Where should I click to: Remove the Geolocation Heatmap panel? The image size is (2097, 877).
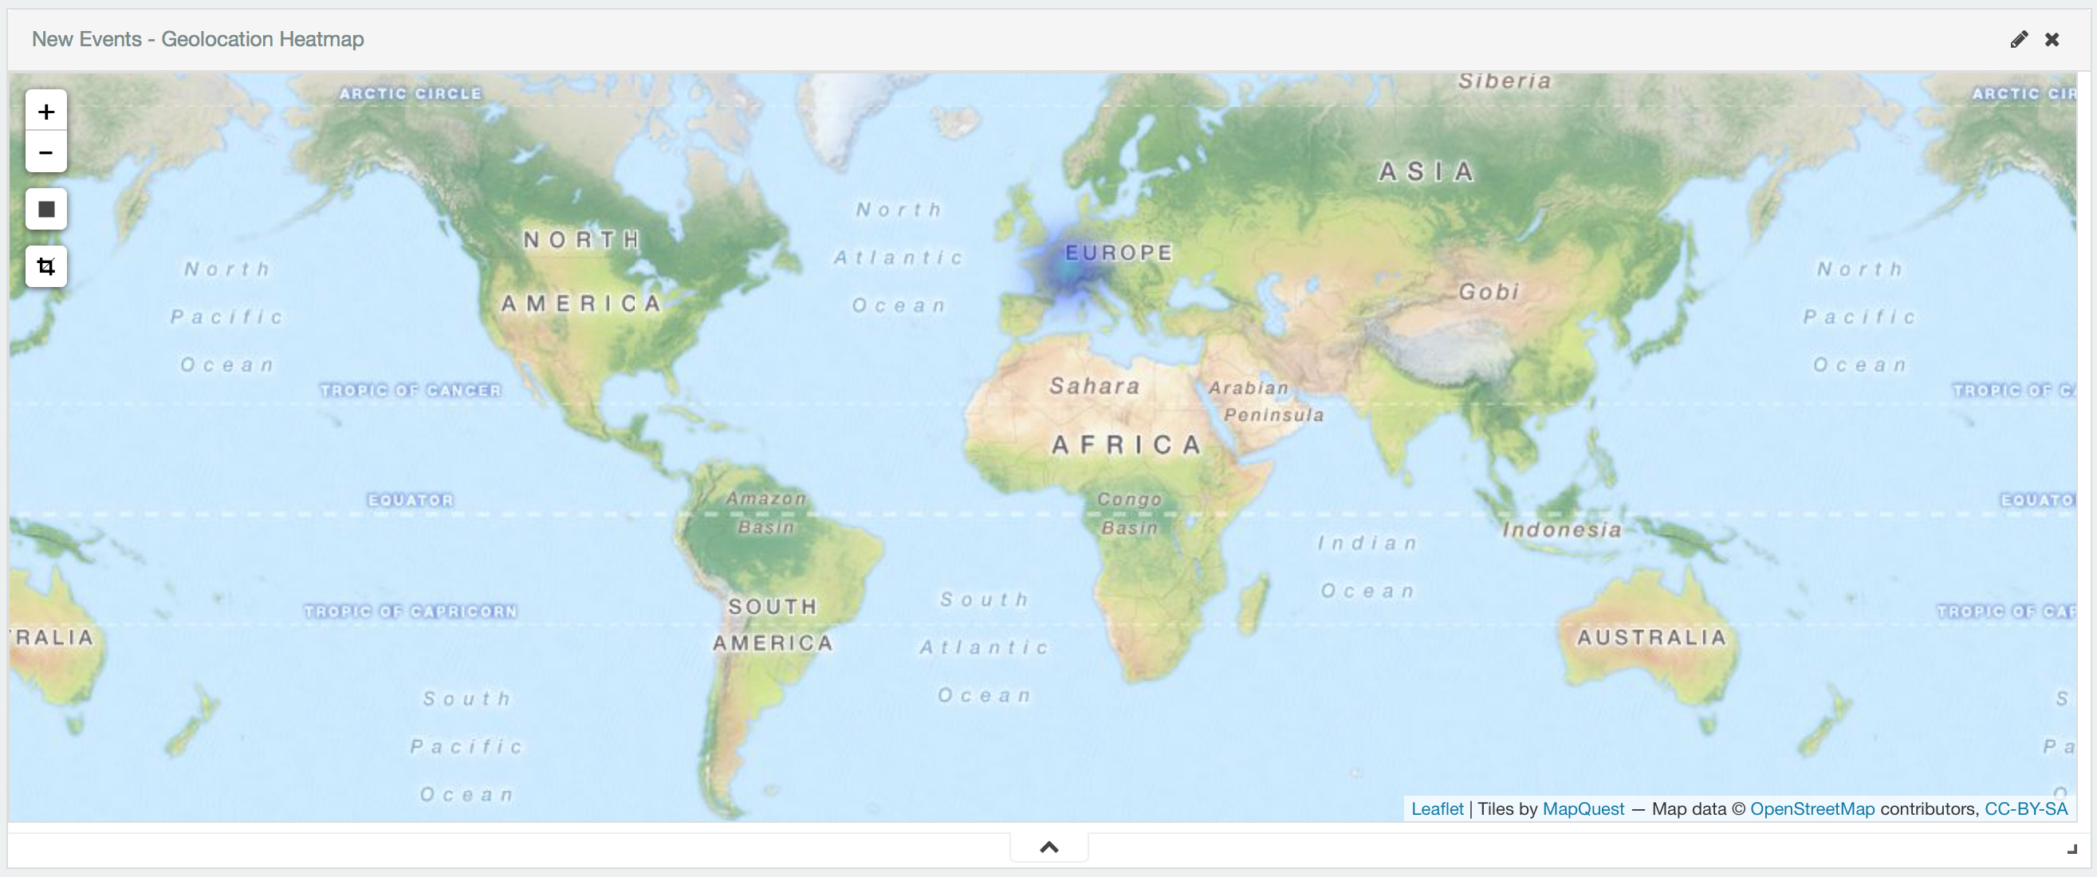pos(2052,39)
